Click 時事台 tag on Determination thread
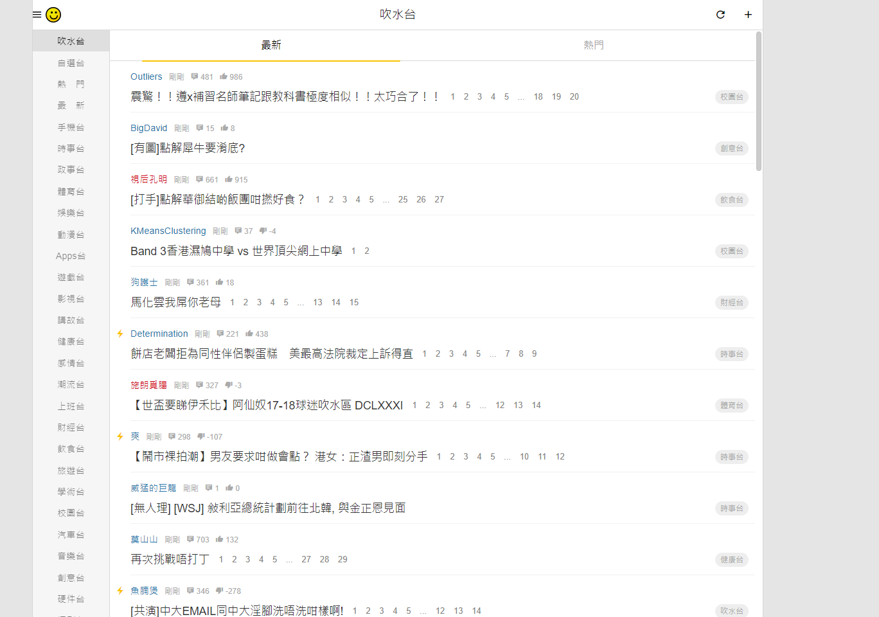Image resolution: width=879 pixels, height=617 pixels. [x=732, y=354]
